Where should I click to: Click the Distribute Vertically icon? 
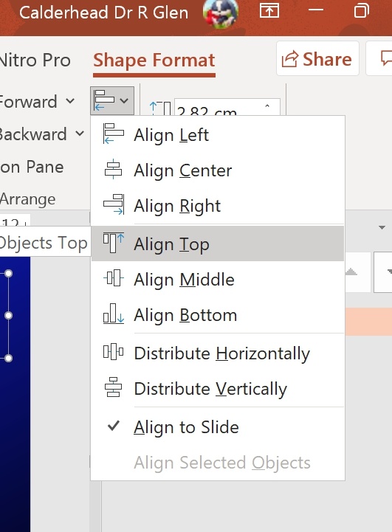114,387
